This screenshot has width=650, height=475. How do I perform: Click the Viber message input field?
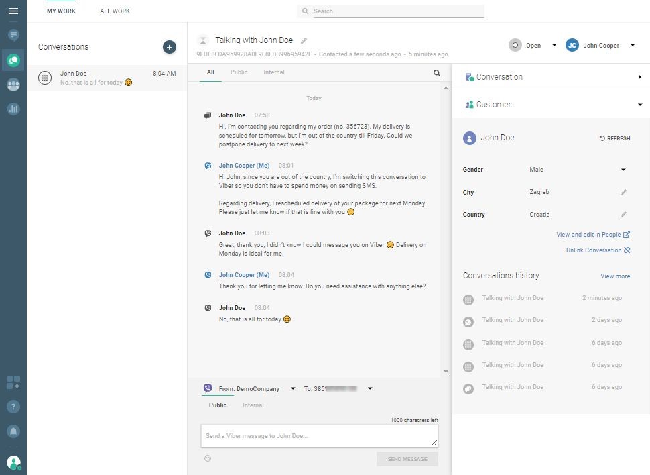pos(319,436)
